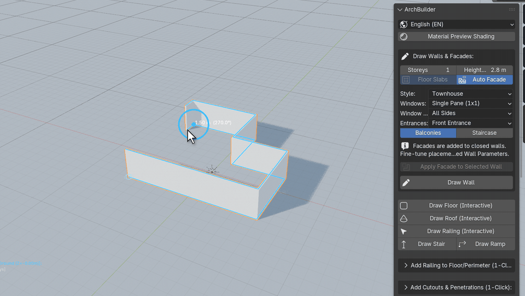Click the square floor icon
The width and height of the screenshot is (525, 296).
point(404,205)
